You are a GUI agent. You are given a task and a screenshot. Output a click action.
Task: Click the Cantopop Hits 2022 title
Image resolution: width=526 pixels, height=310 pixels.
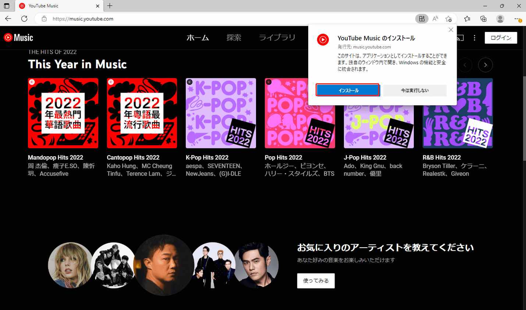(133, 157)
